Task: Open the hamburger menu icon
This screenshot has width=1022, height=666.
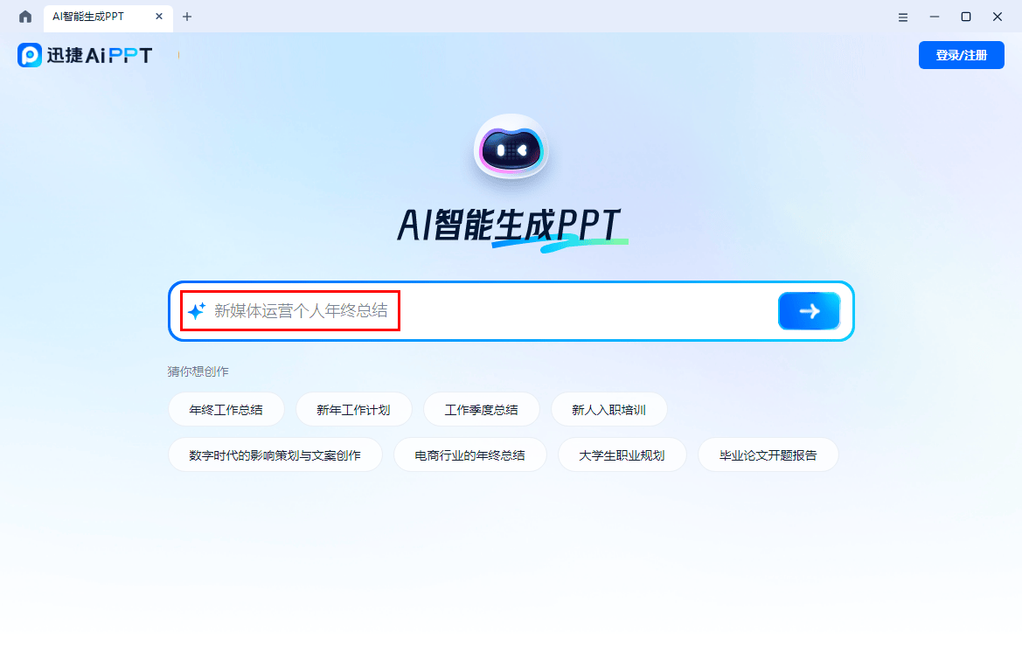Action: coord(903,17)
